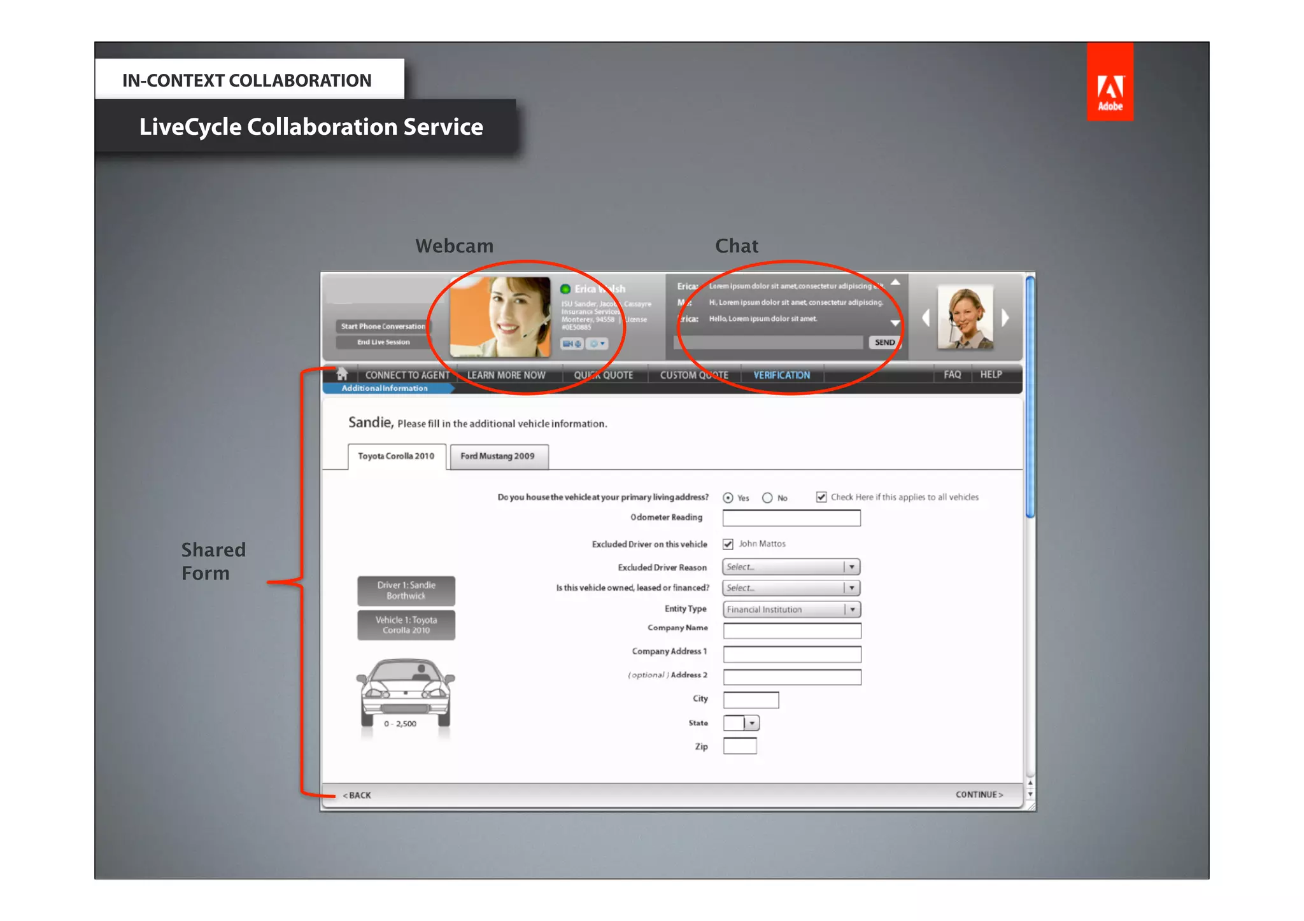Click the Odometer Reading input field
The height and width of the screenshot is (921, 1304).
pos(791,518)
